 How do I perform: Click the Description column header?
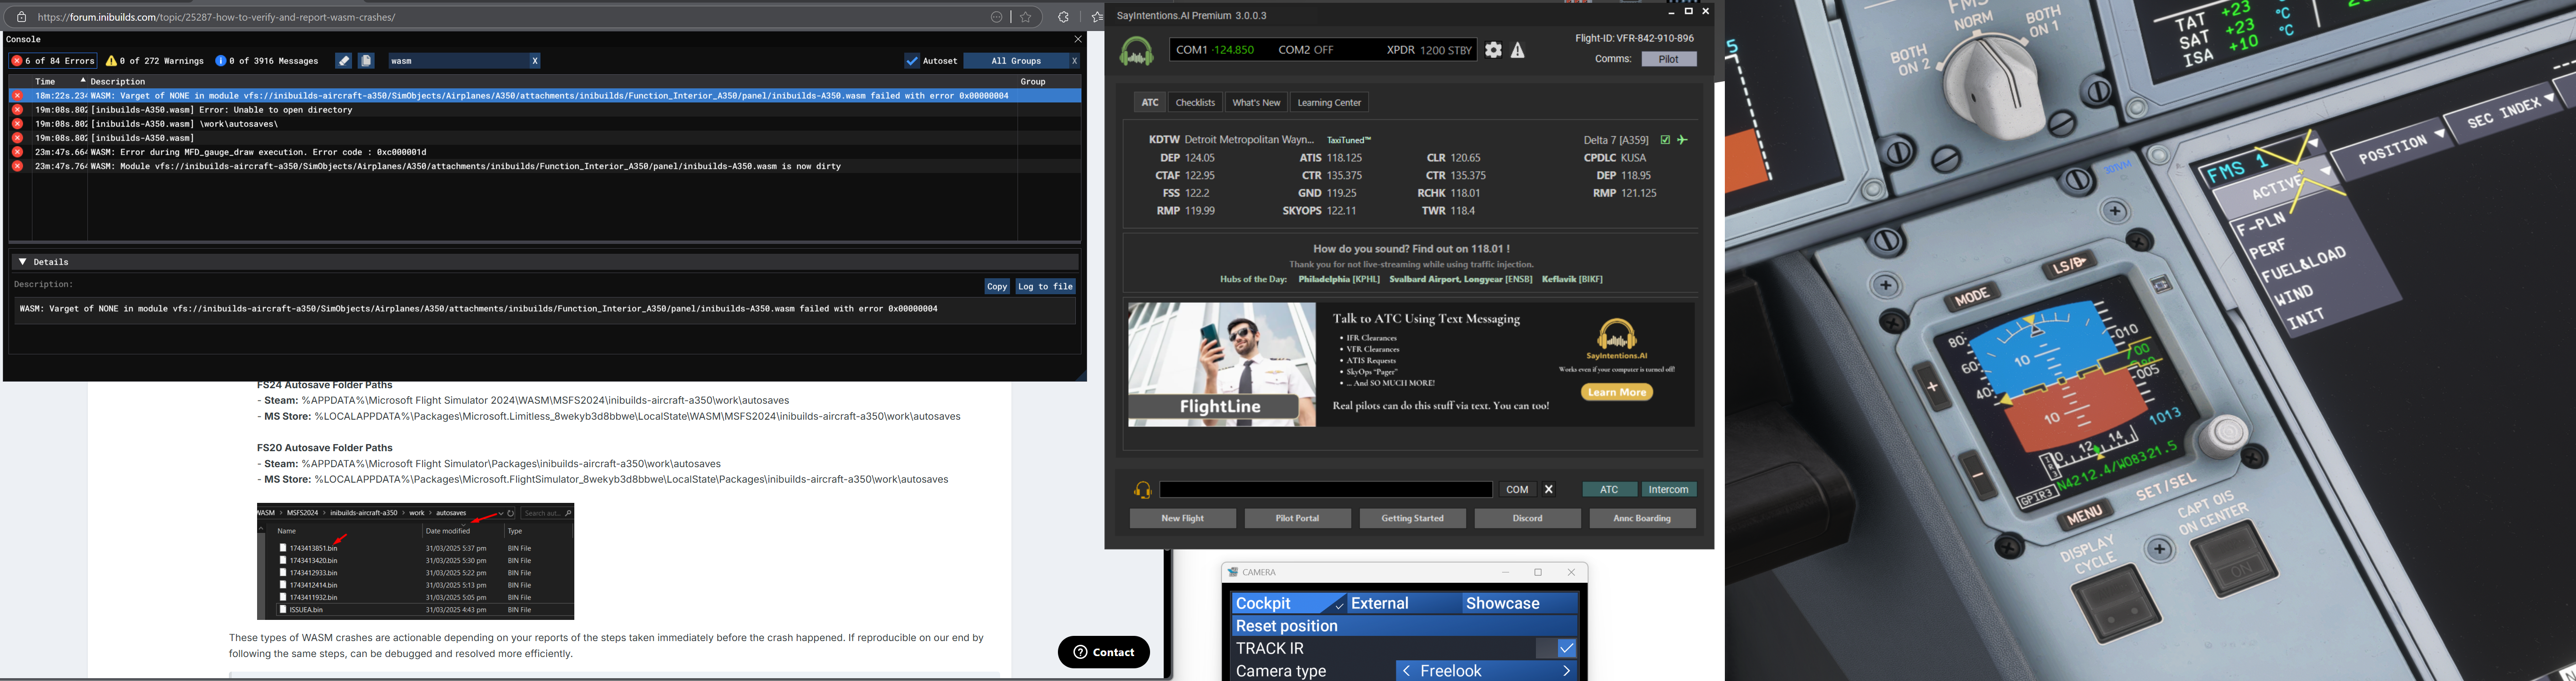pos(118,81)
